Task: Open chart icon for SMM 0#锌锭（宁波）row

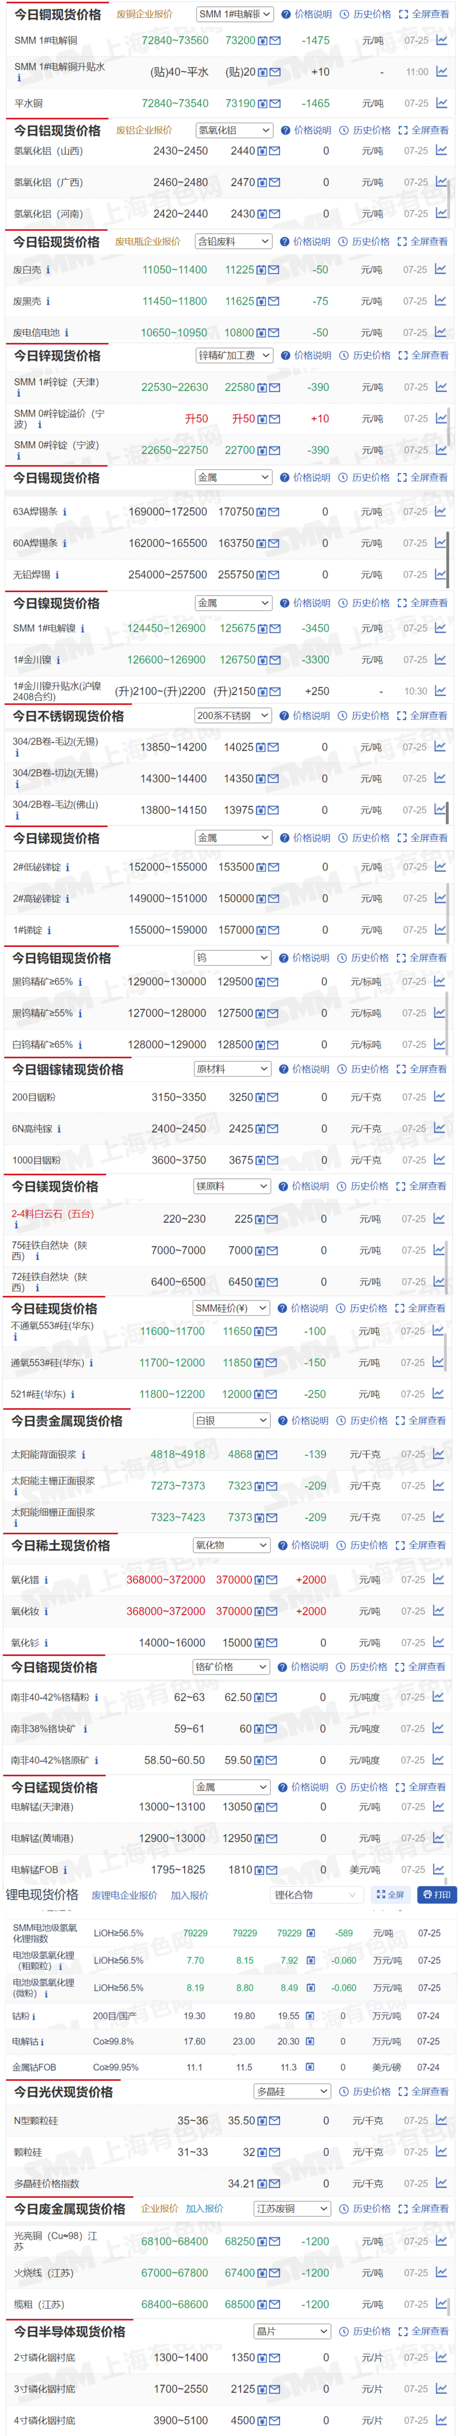Action: click(440, 450)
